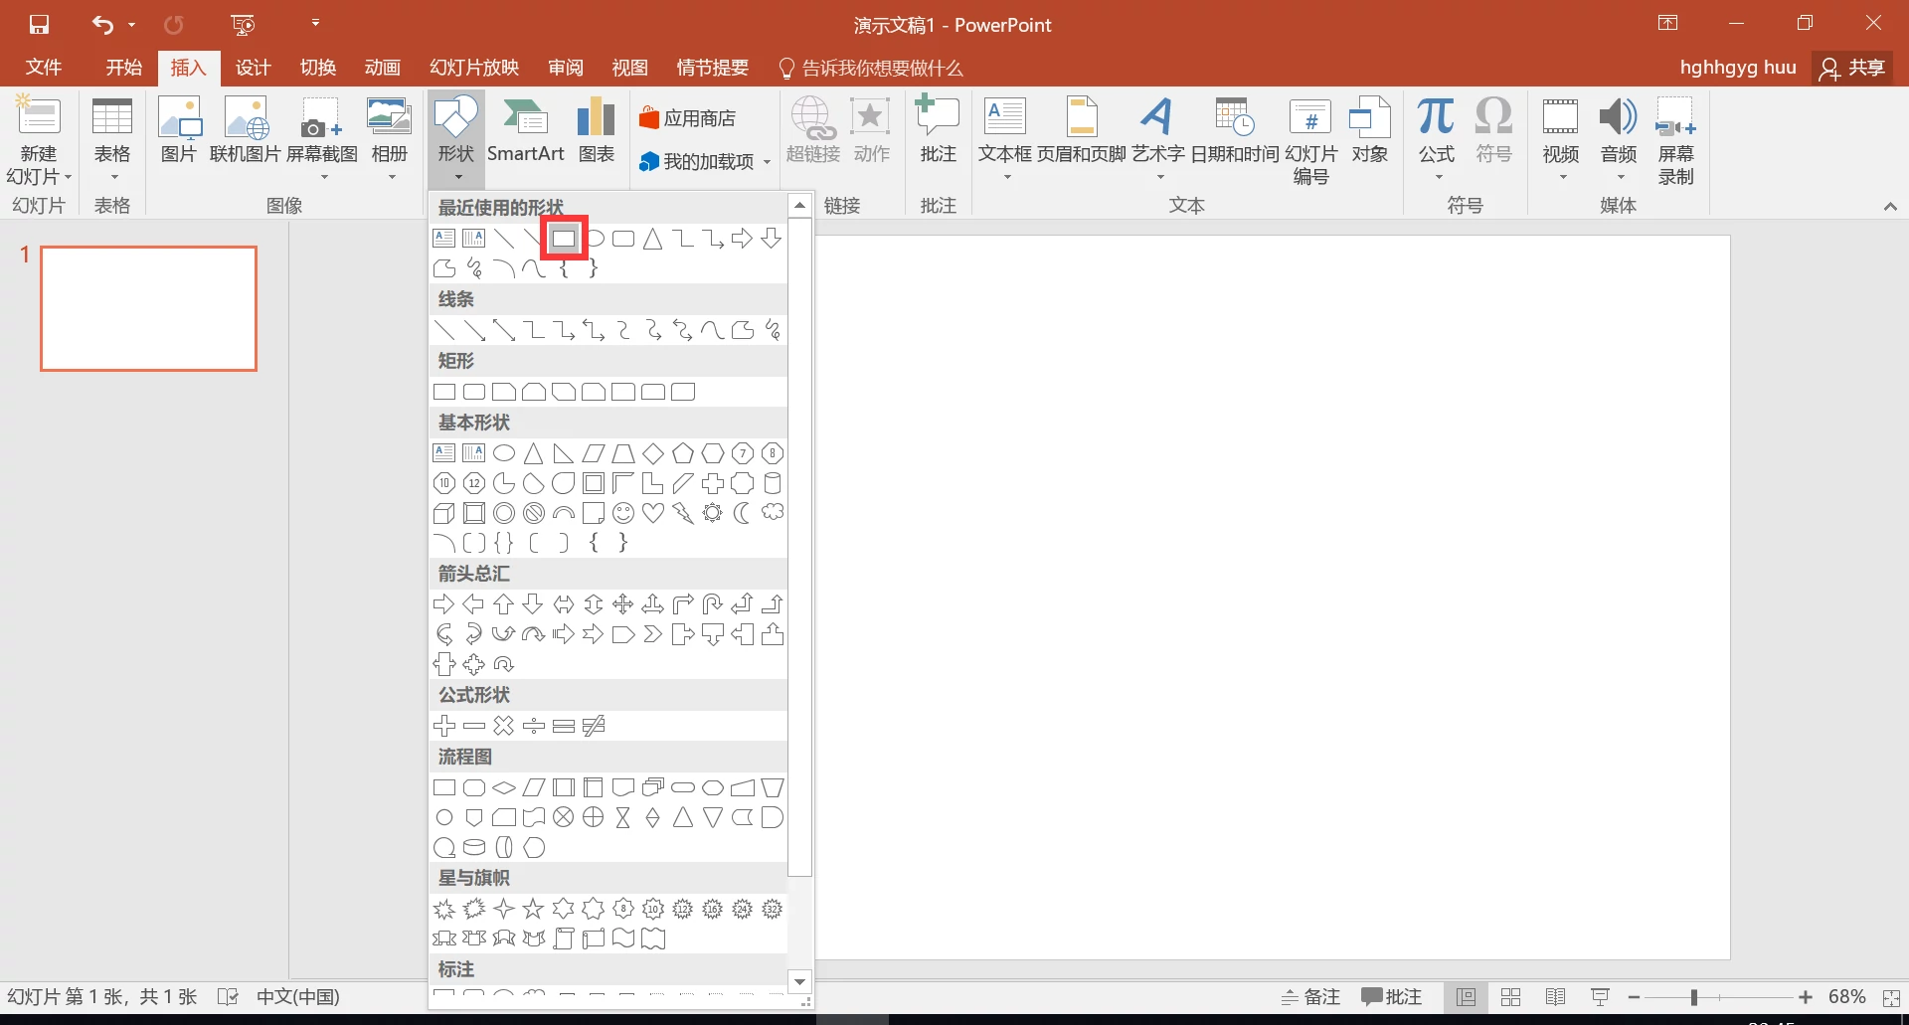Select the smiley face basic shape
This screenshot has width=1909, height=1025.
point(623,513)
